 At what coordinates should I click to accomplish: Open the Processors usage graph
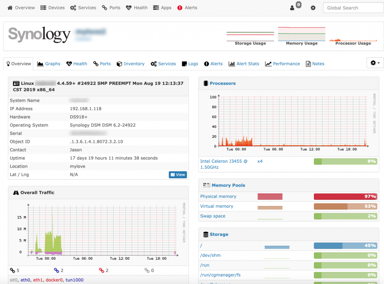coord(289,123)
